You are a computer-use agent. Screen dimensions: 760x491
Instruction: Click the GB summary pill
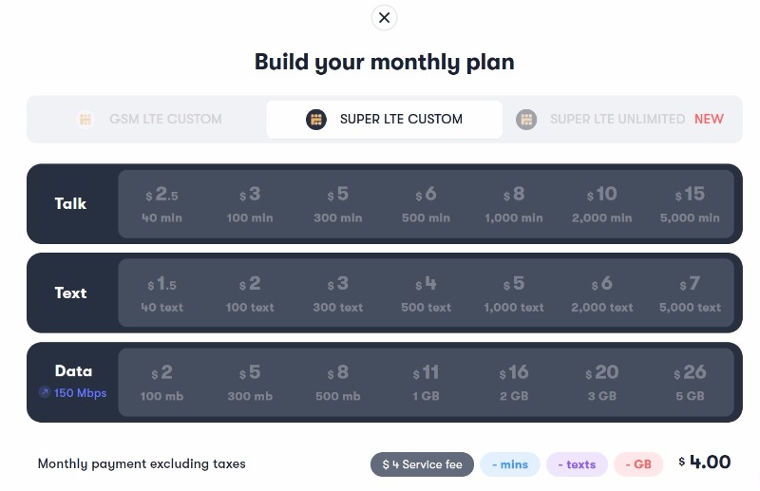pos(638,464)
